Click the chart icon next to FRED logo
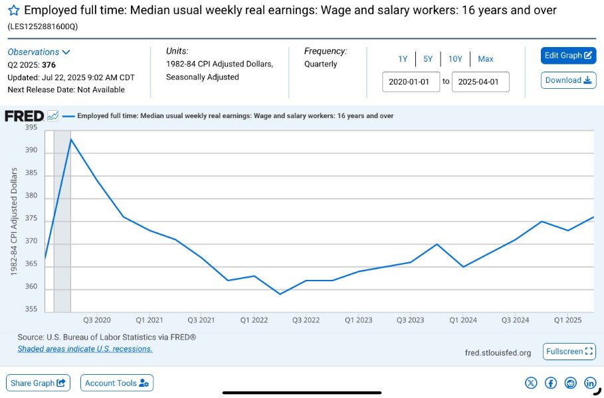This screenshot has height=398, width=604. coord(53,116)
